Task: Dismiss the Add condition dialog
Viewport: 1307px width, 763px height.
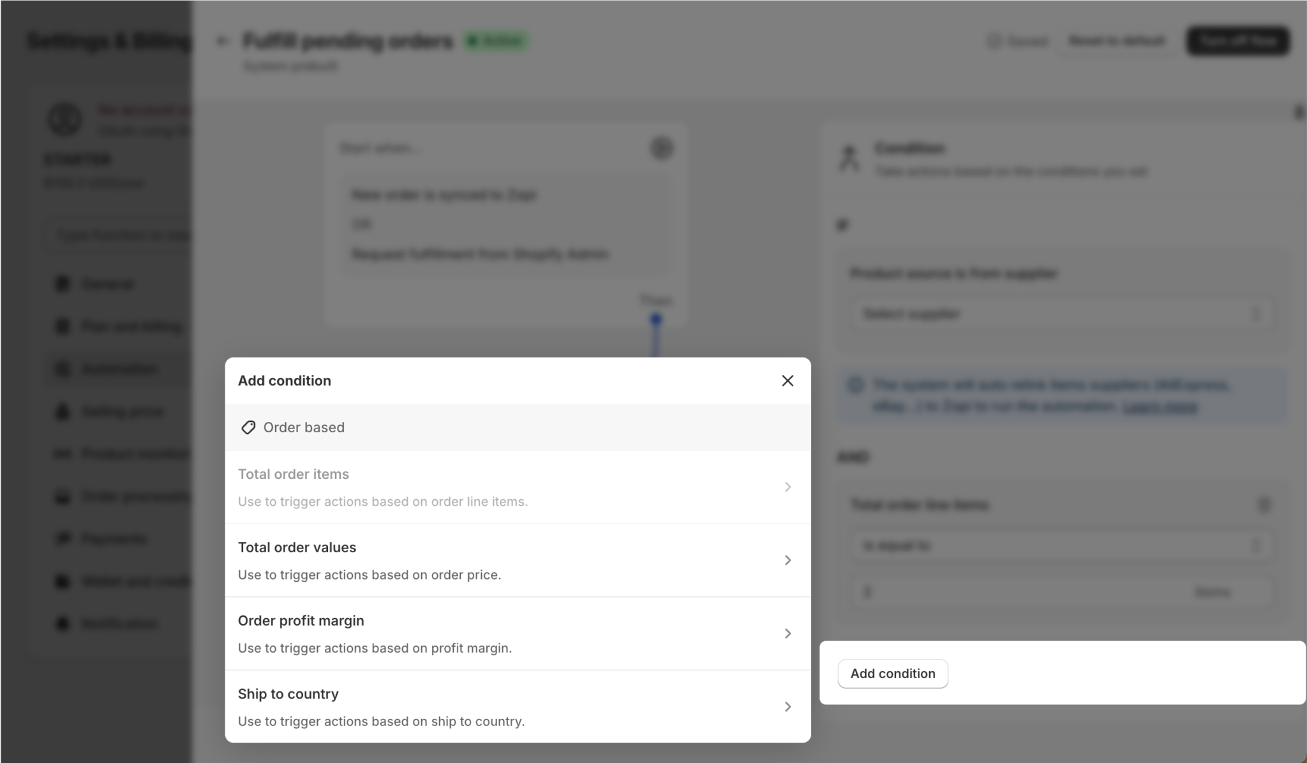Action: (788, 381)
